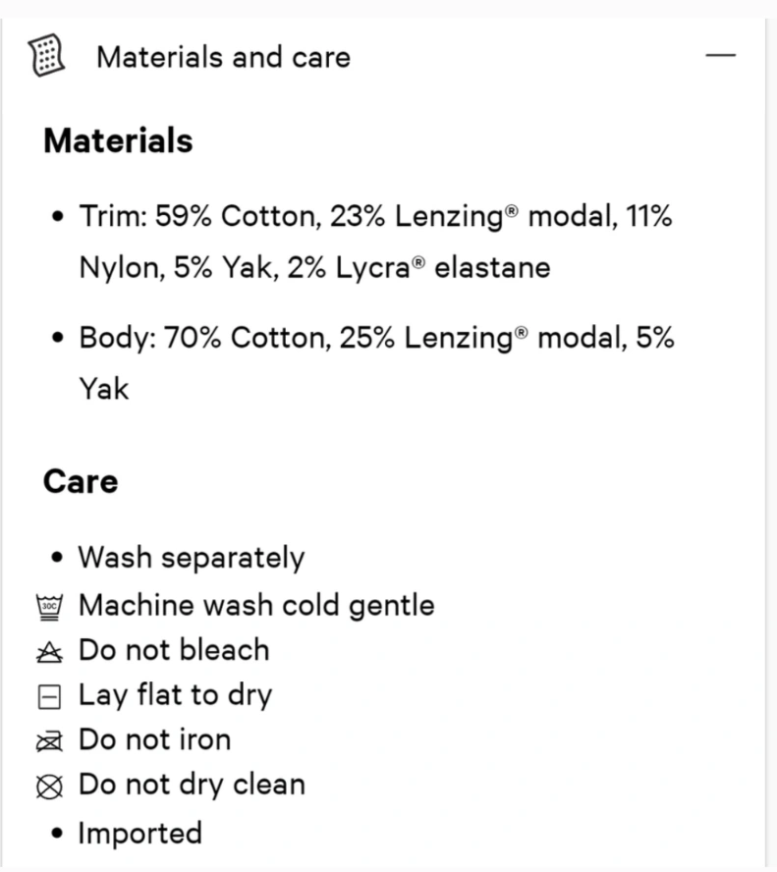The height and width of the screenshot is (872, 777).
Task: Click the Do not dry clean text
Action: (x=192, y=786)
